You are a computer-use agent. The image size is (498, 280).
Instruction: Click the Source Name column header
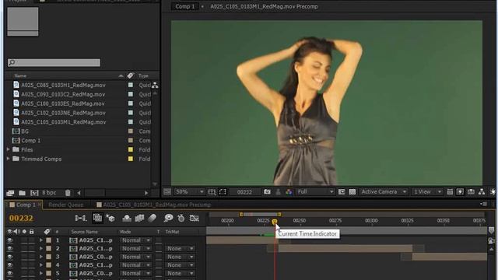tap(85, 232)
